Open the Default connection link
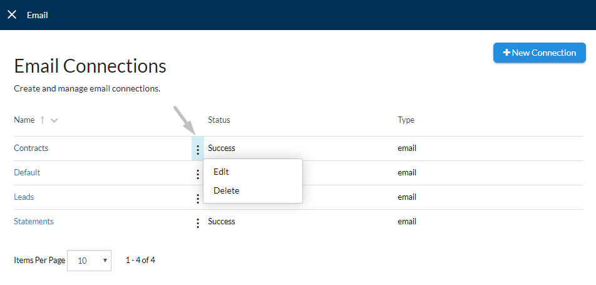Screen dimensions: 596x285 pyautogui.click(x=27, y=172)
